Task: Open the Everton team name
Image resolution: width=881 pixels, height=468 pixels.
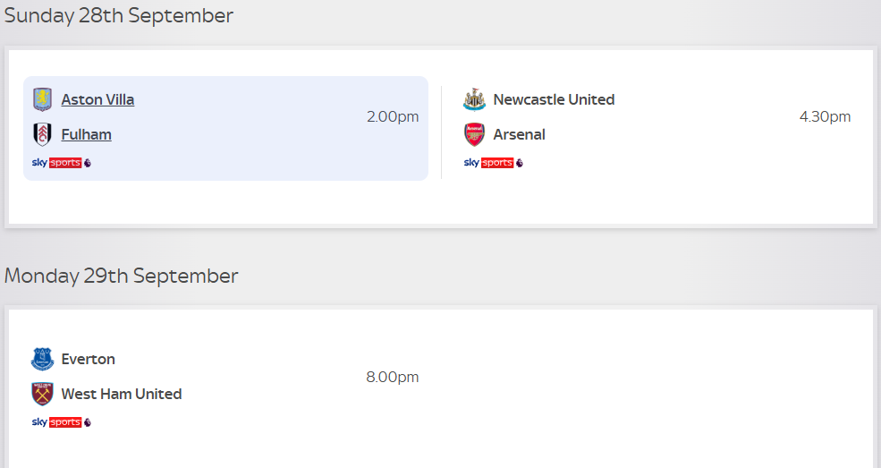Action: (x=88, y=359)
